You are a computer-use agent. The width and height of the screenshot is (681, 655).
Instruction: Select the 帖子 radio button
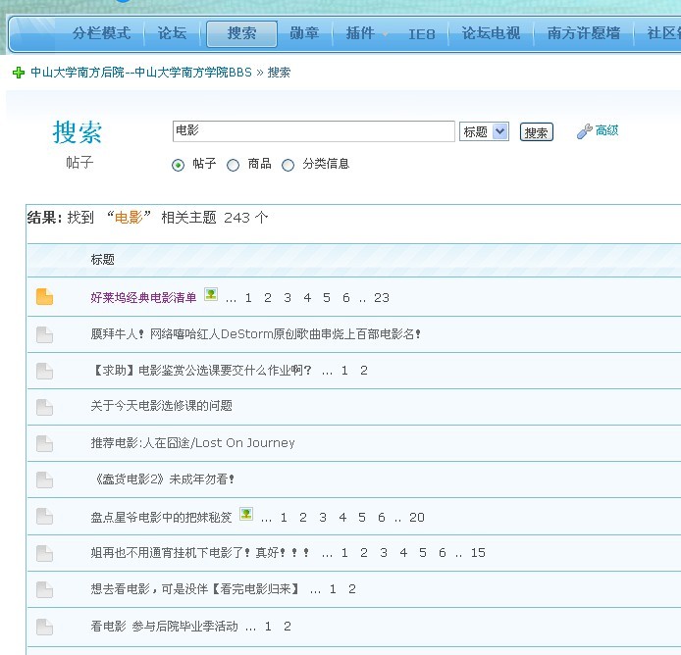pyautogui.click(x=178, y=165)
